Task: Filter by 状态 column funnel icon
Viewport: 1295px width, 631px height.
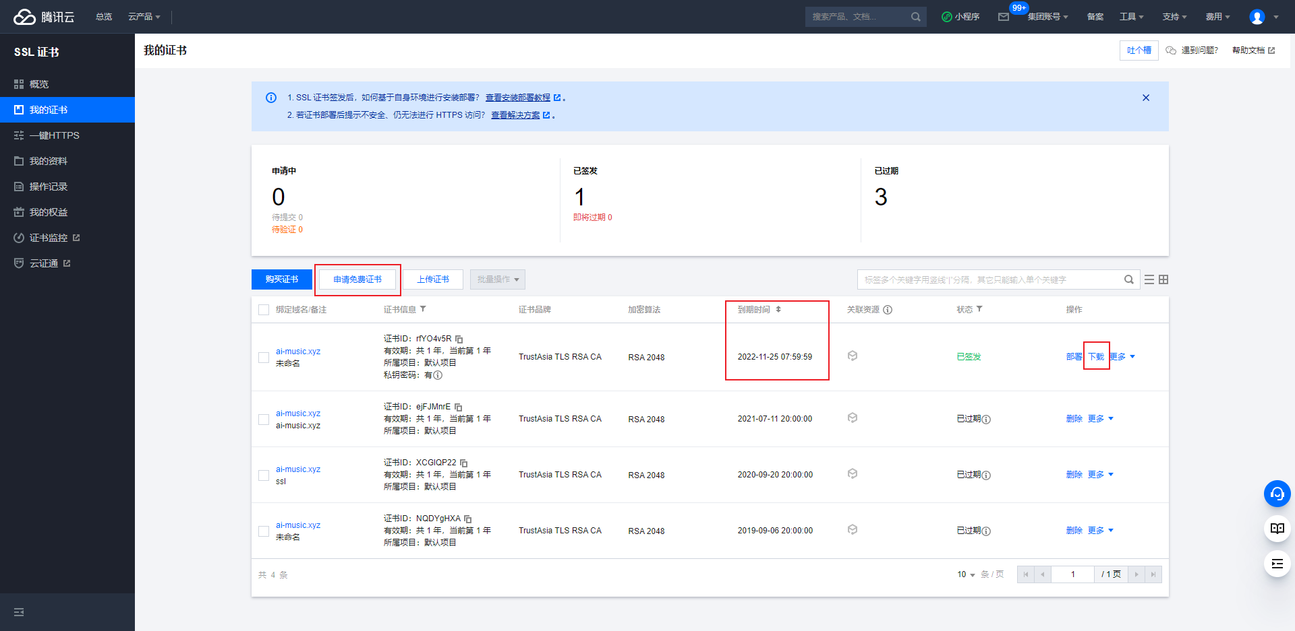Action: (979, 309)
